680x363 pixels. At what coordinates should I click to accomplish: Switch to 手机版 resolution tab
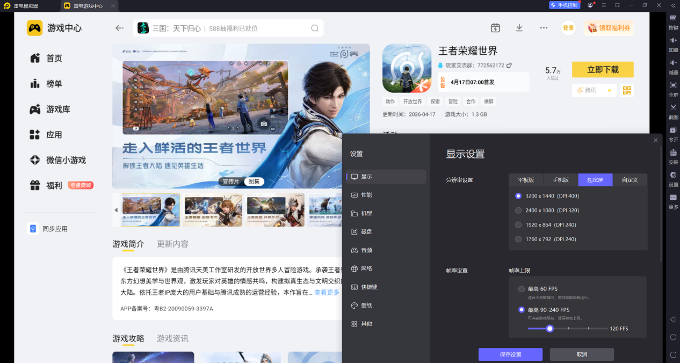pos(561,180)
